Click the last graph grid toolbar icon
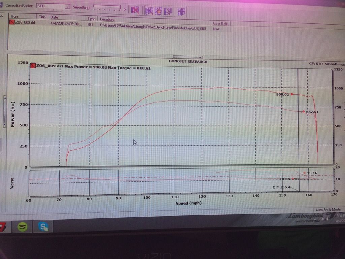Screen dimensions: 345x259 tap(181, 12)
